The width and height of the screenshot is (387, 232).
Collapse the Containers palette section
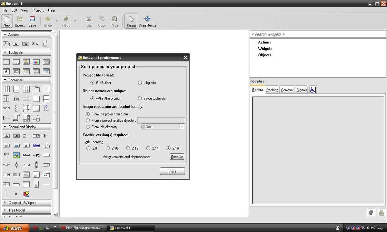26,80
